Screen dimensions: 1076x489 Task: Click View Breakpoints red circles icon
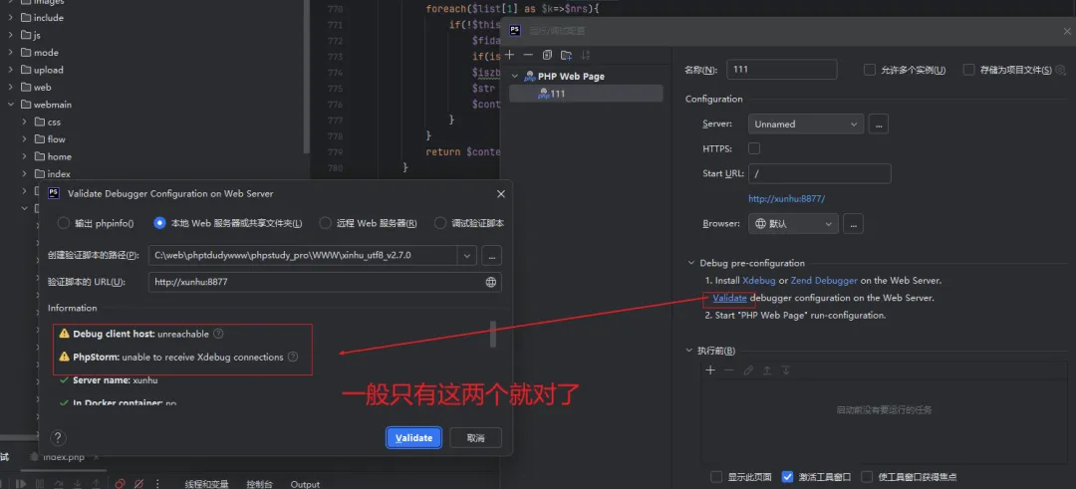(121, 483)
